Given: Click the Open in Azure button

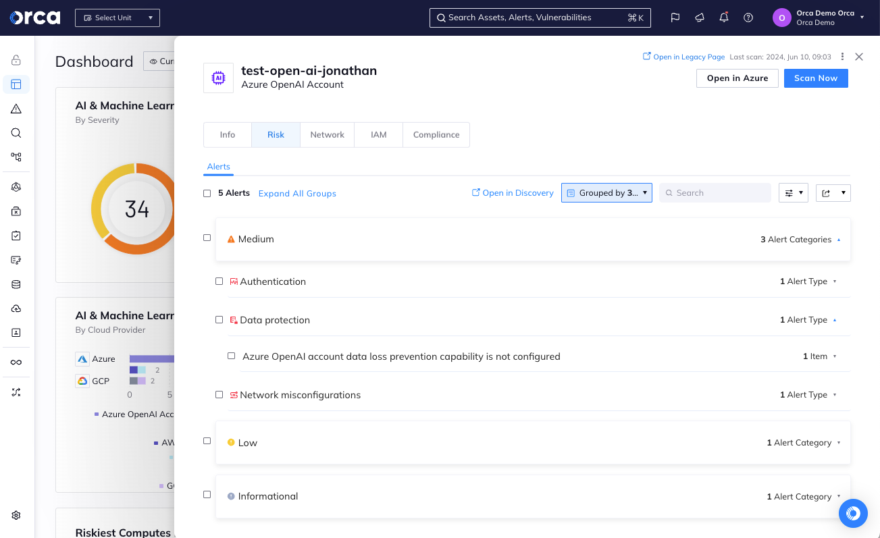Looking at the screenshot, I should click(737, 78).
